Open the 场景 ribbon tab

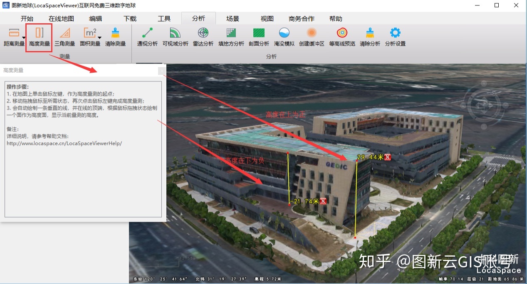click(x=233, y=19)
